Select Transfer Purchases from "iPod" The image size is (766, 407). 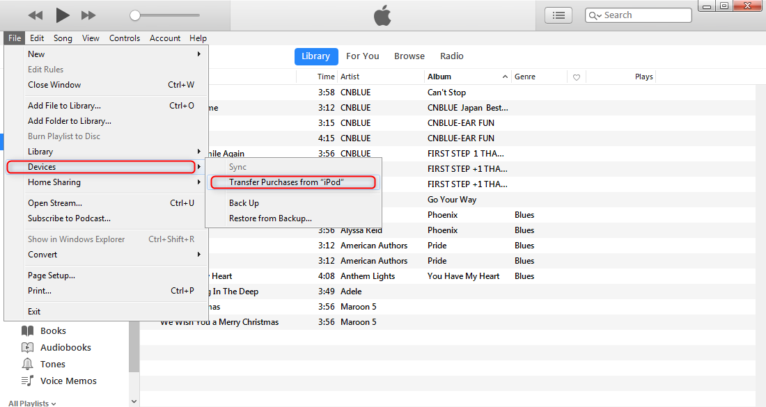(x=293, y=182)
